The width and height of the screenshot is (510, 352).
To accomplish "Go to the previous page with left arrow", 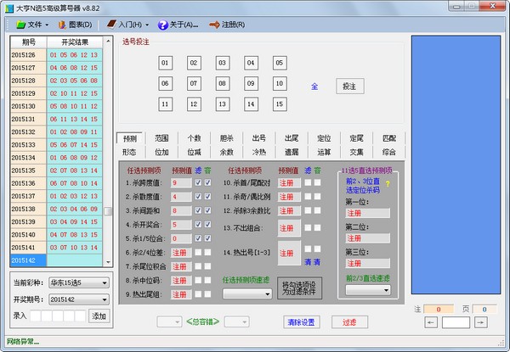I will 431,322.
